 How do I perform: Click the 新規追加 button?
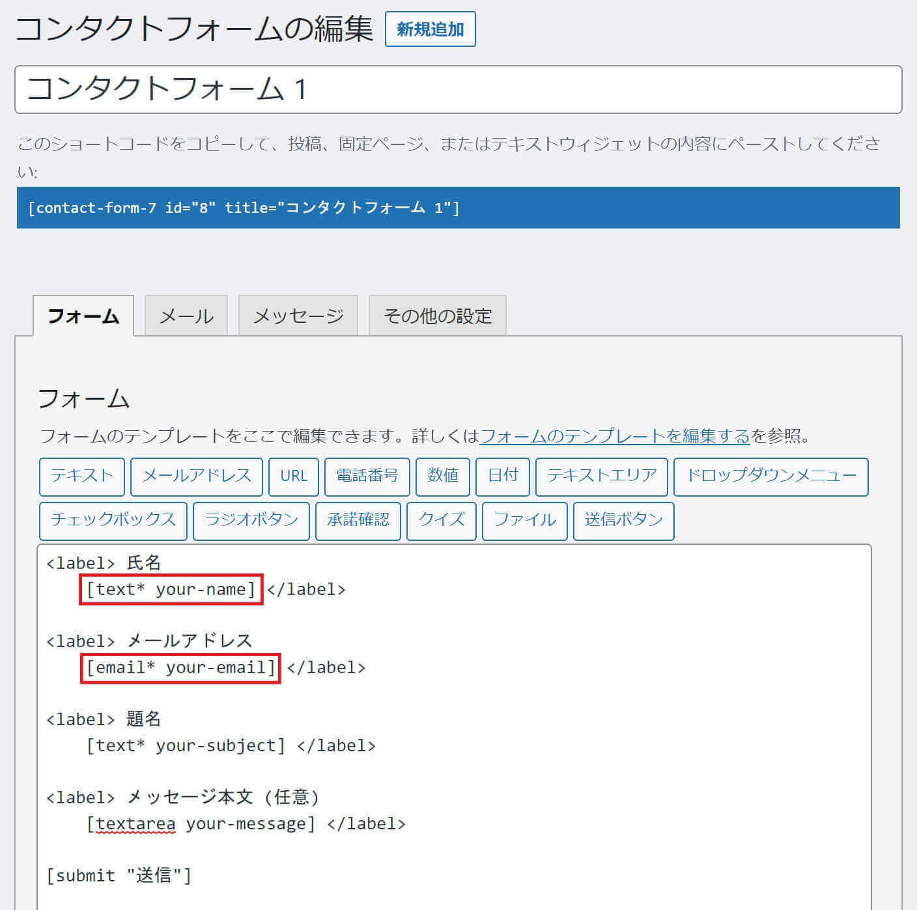pos(430,29)
